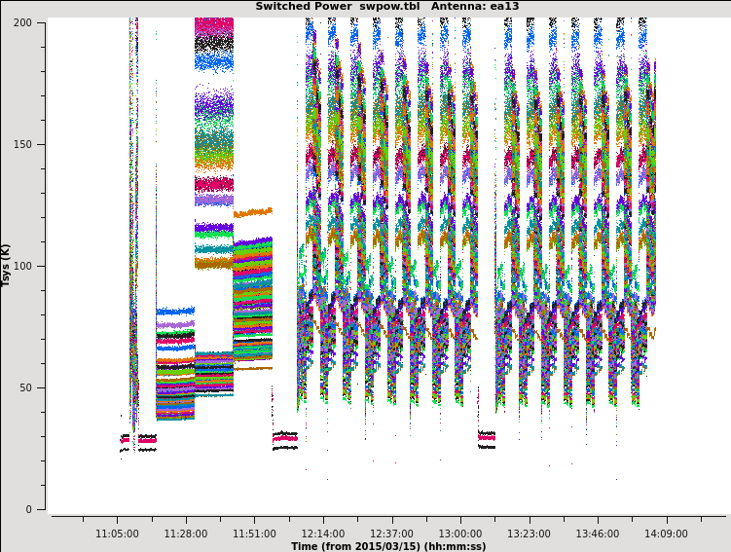Image resolution: width=731 pixels, height=552 pixels.
Task: Select the 13:00:00 time tick label
Action: coord(459,534)
